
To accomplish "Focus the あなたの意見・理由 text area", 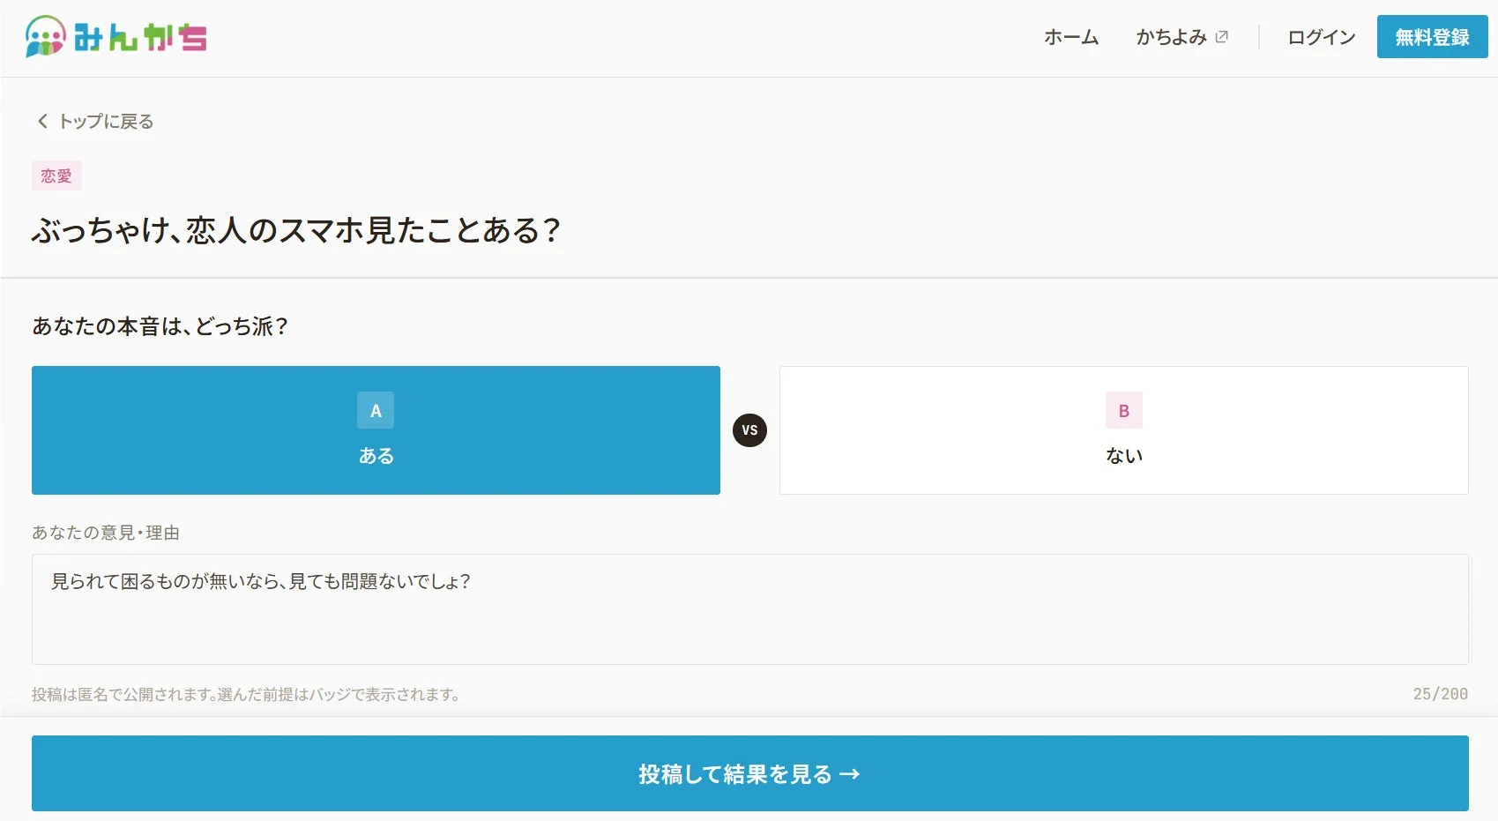I will click(750, 609).
